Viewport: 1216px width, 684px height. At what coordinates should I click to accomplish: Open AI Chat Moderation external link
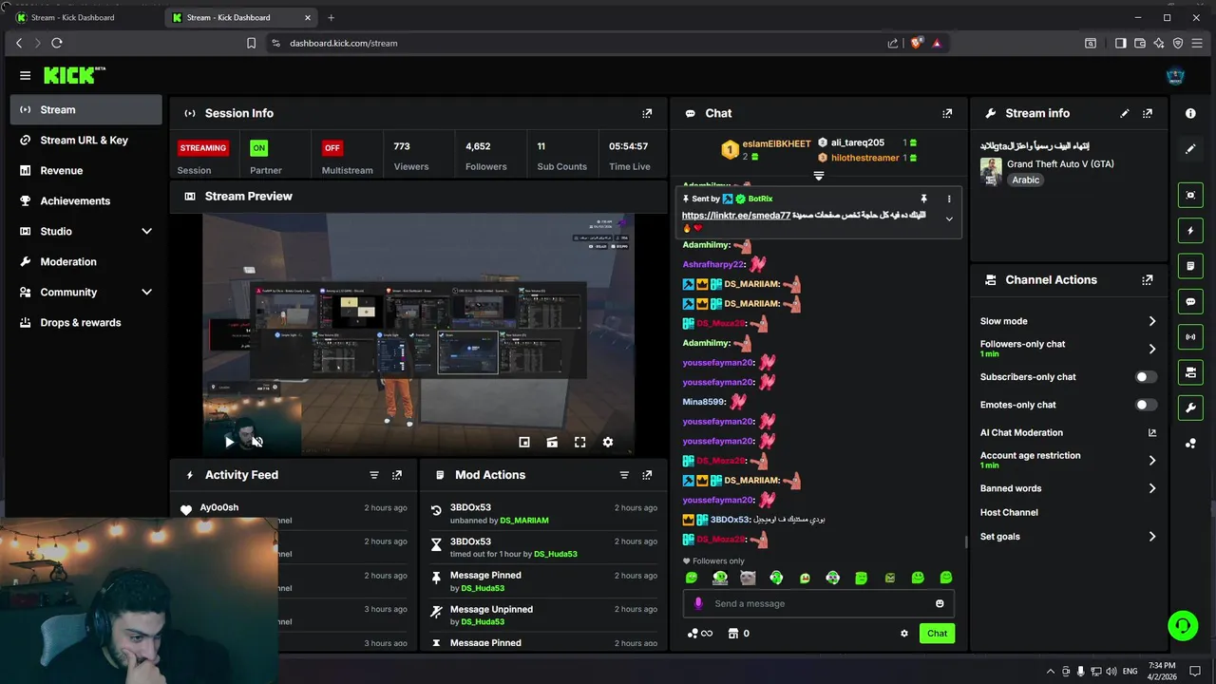[1152, 432]
